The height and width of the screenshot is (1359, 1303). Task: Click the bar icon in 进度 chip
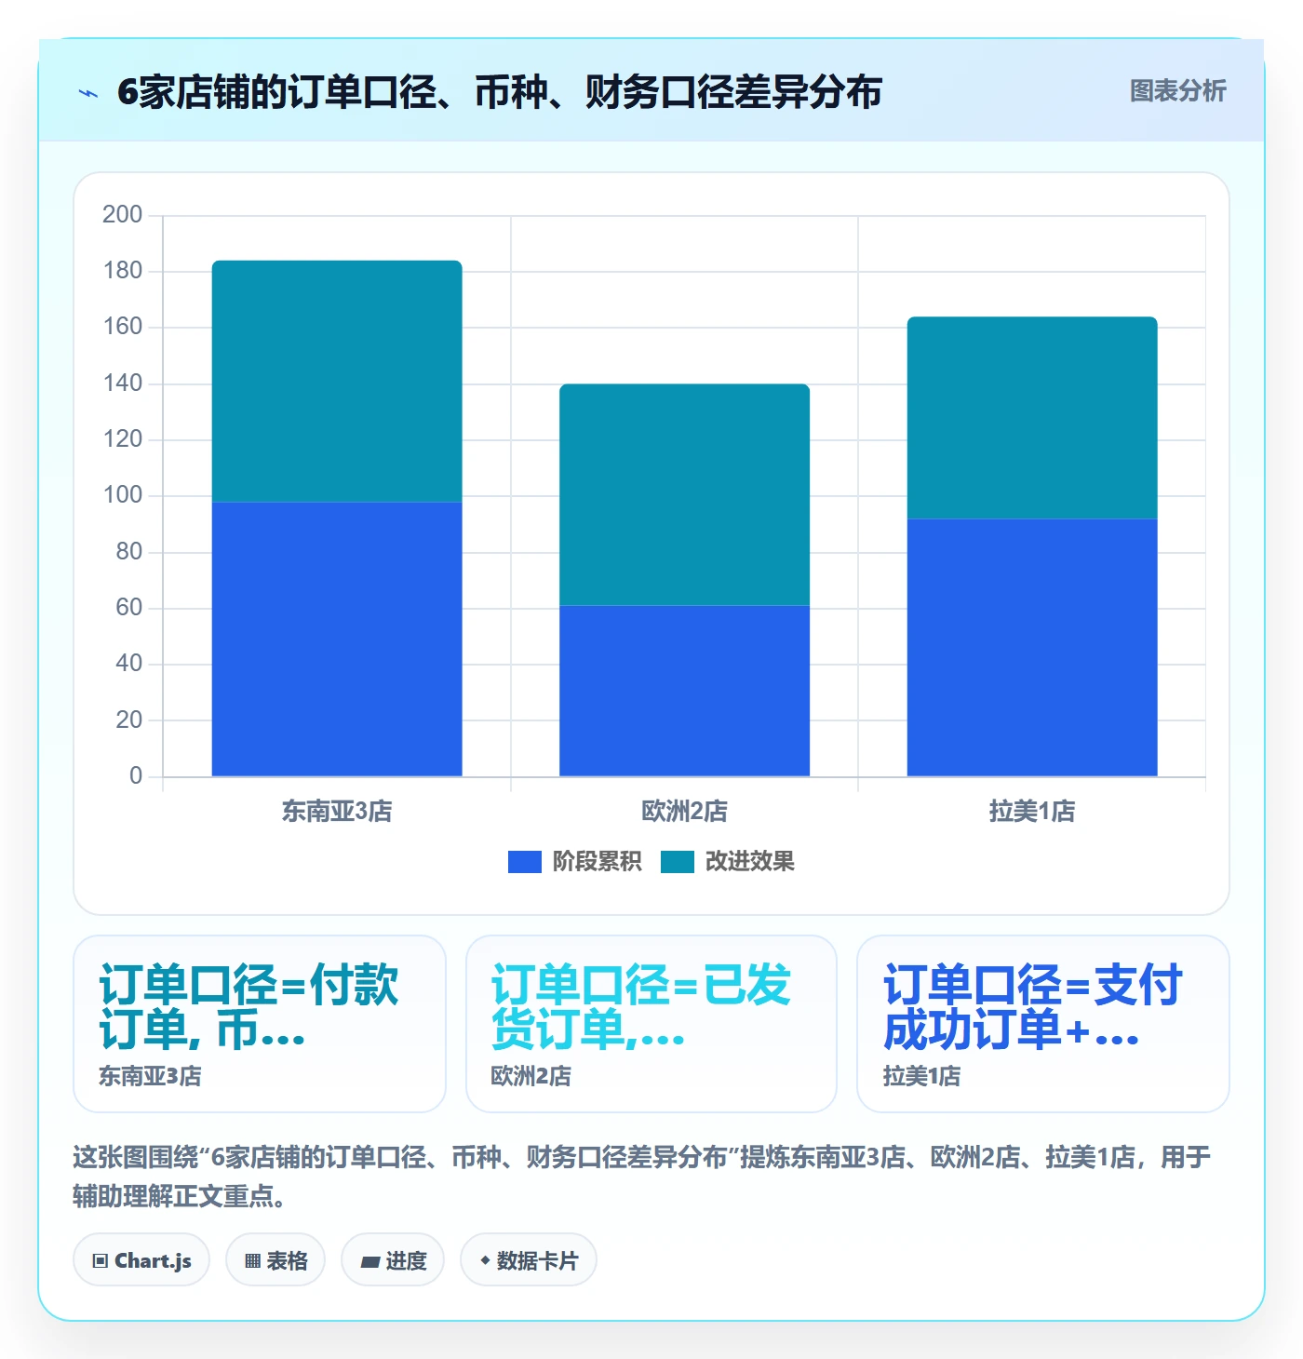[370, 1262]
